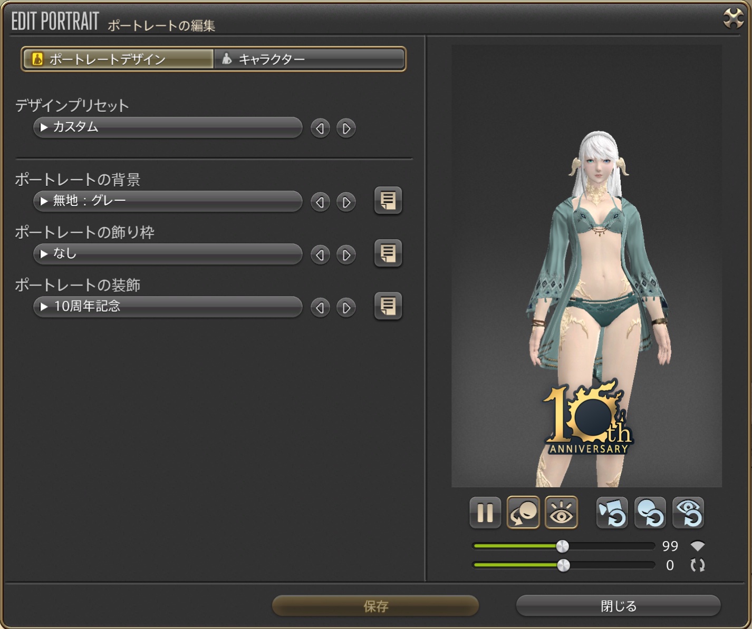Go to next portrait background
This screenshot has height=629, width=752.
pyautogui.click(x=346, y=202)
